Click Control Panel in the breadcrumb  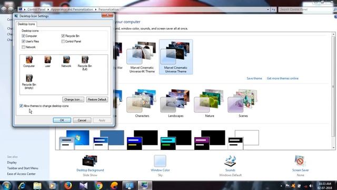(36, 9)
